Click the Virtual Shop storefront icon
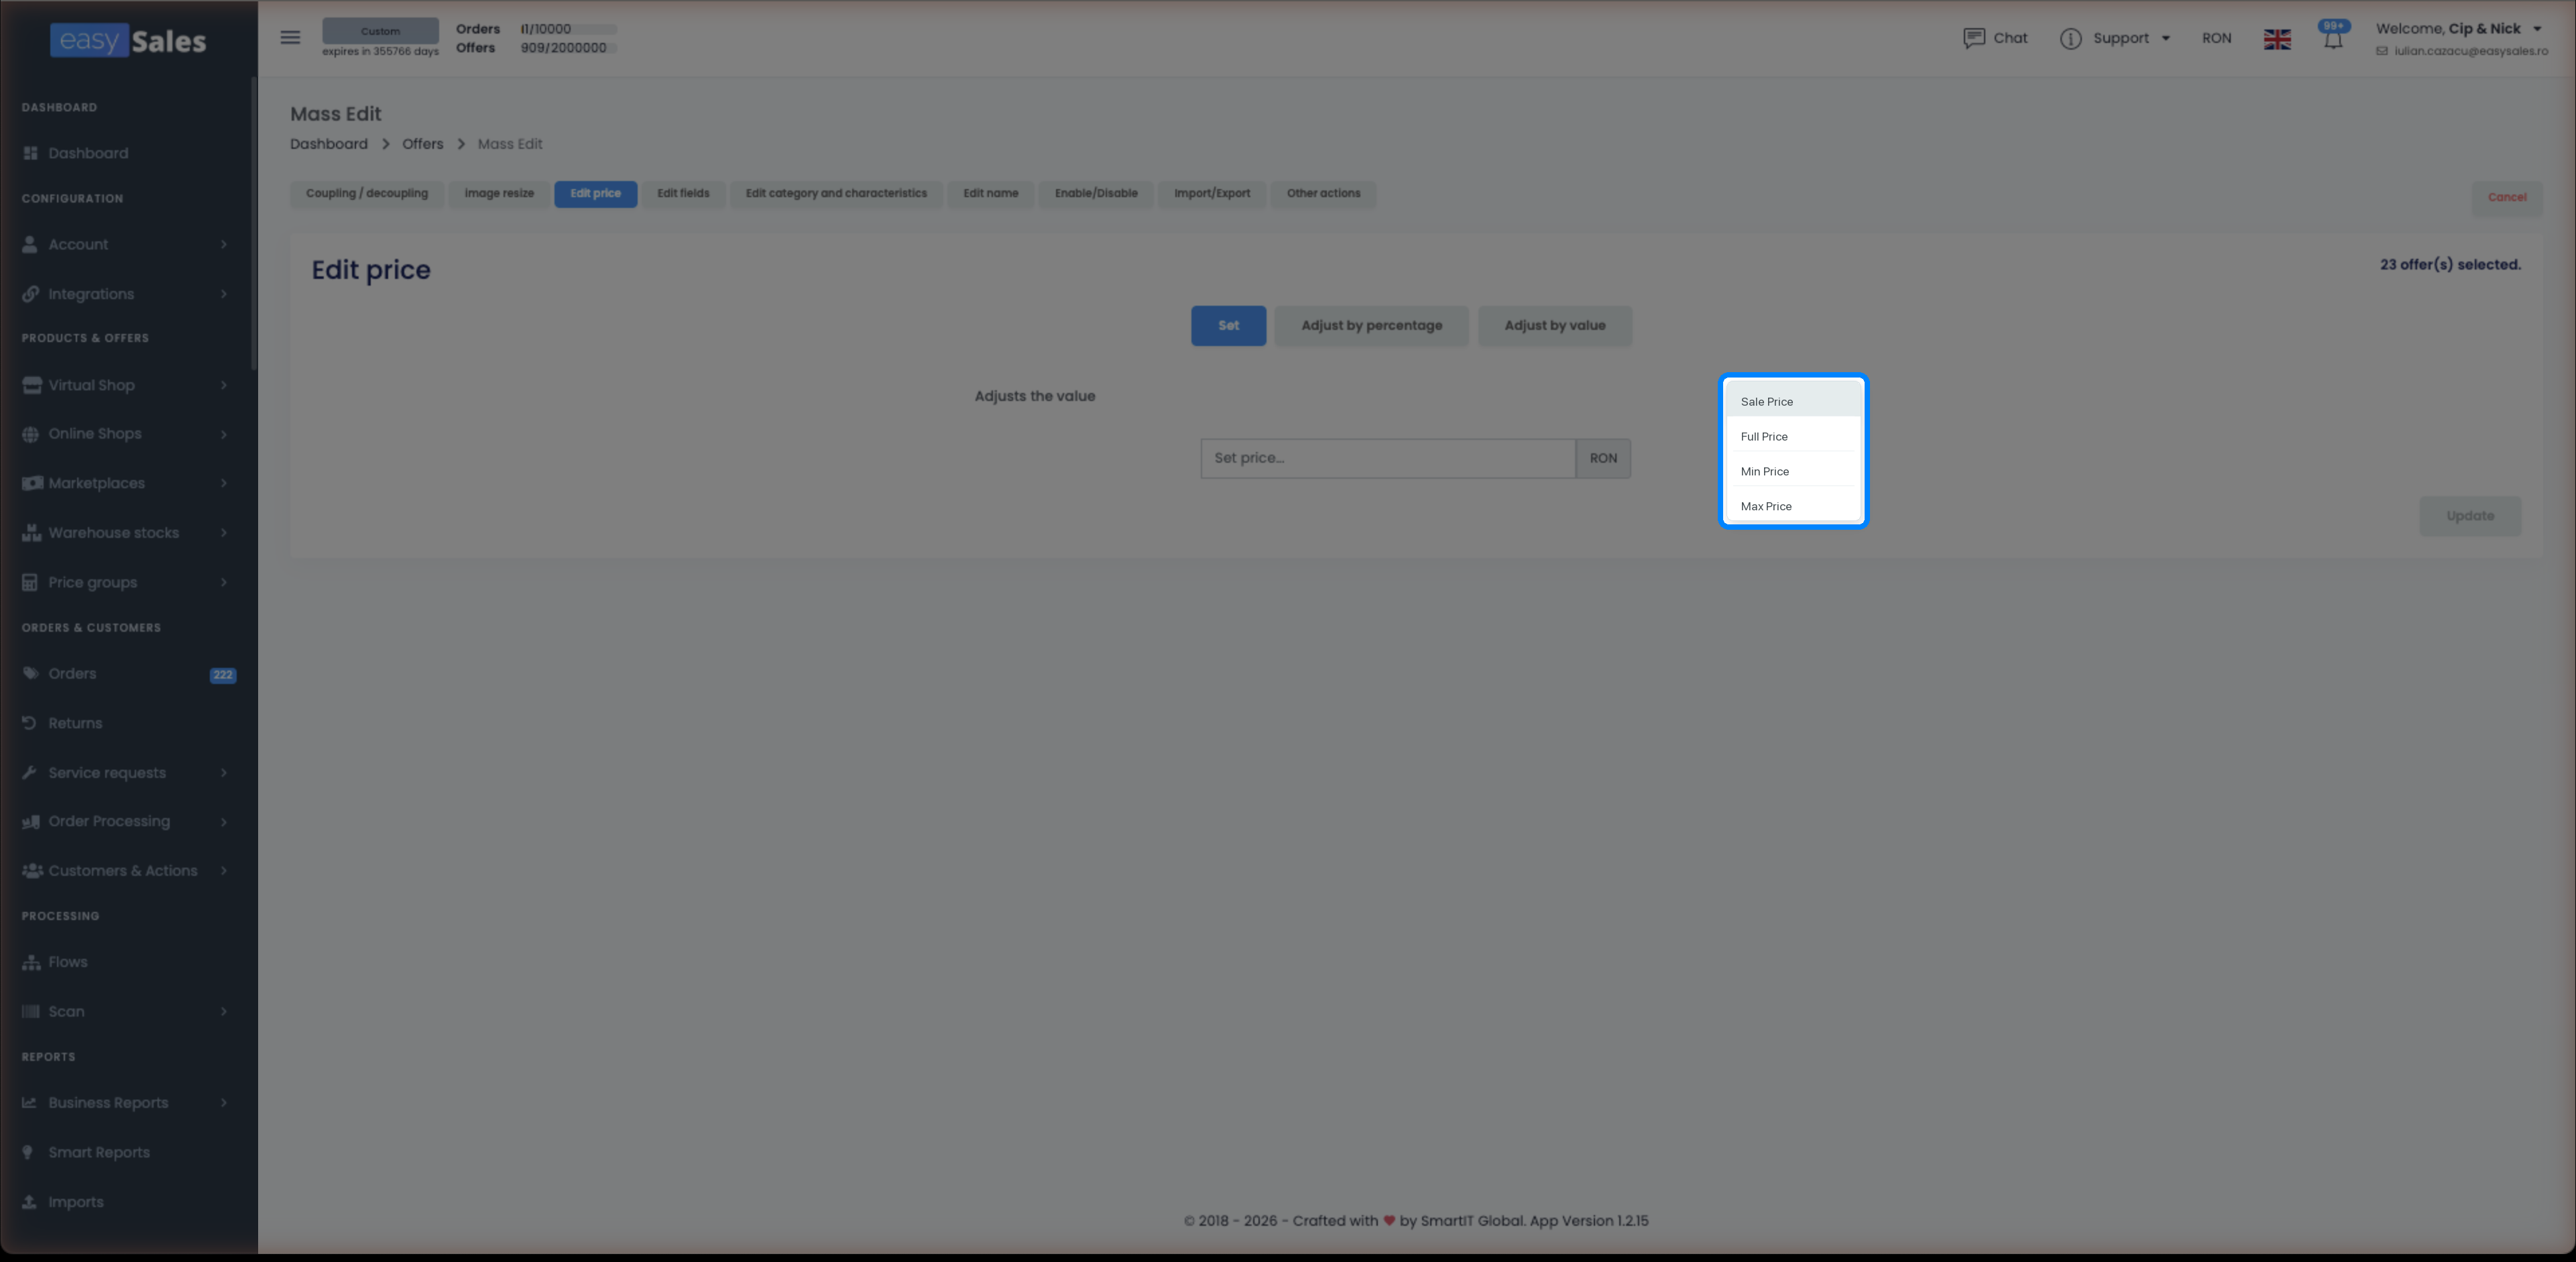 click(31, 385)
